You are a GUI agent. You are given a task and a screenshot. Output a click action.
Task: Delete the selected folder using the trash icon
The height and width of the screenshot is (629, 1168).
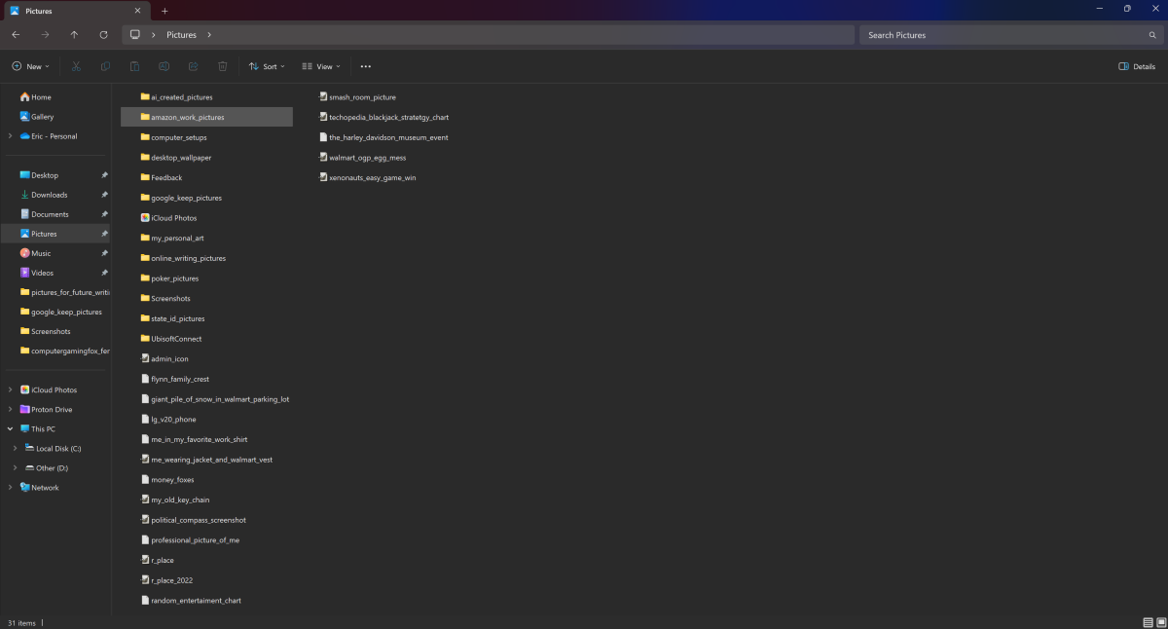222,66
